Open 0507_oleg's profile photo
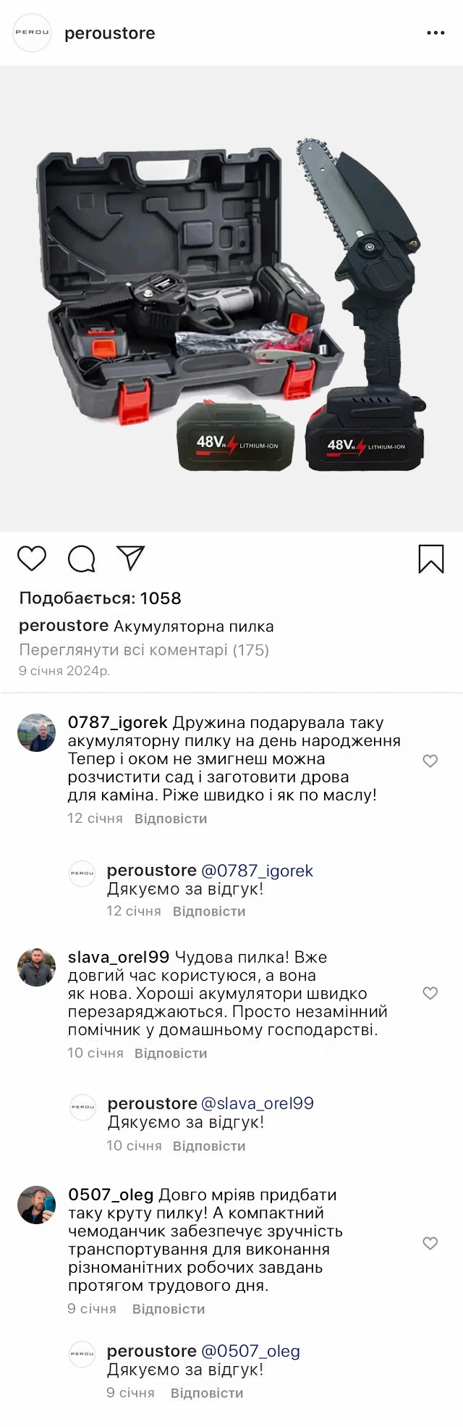The width and height of the screenshot is (463, 1427). pyautogui.click(x=36, y=1205)
